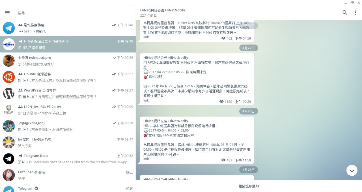Screen dimensions: 362x192
Task: Click the 上午 09:29 message timestamp
Action: [243, 102]
